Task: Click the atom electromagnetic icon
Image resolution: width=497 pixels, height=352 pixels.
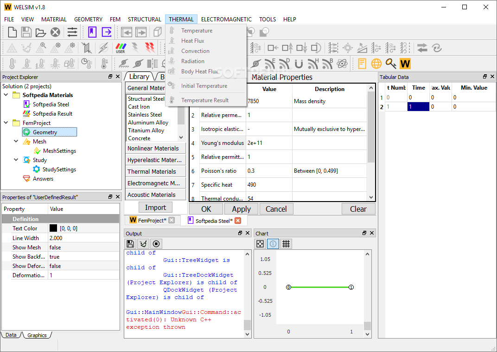Action: pos(342,64)
